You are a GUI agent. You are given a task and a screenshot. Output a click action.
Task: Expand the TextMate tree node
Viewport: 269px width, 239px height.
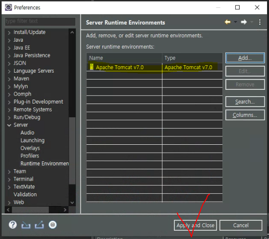tap(9, 187)
